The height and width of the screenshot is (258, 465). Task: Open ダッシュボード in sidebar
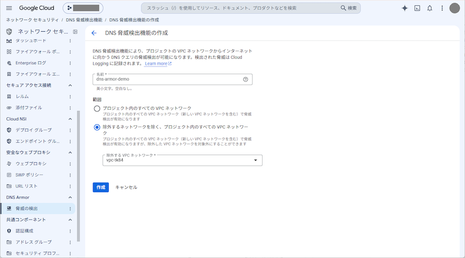click(x=31, y=41)
